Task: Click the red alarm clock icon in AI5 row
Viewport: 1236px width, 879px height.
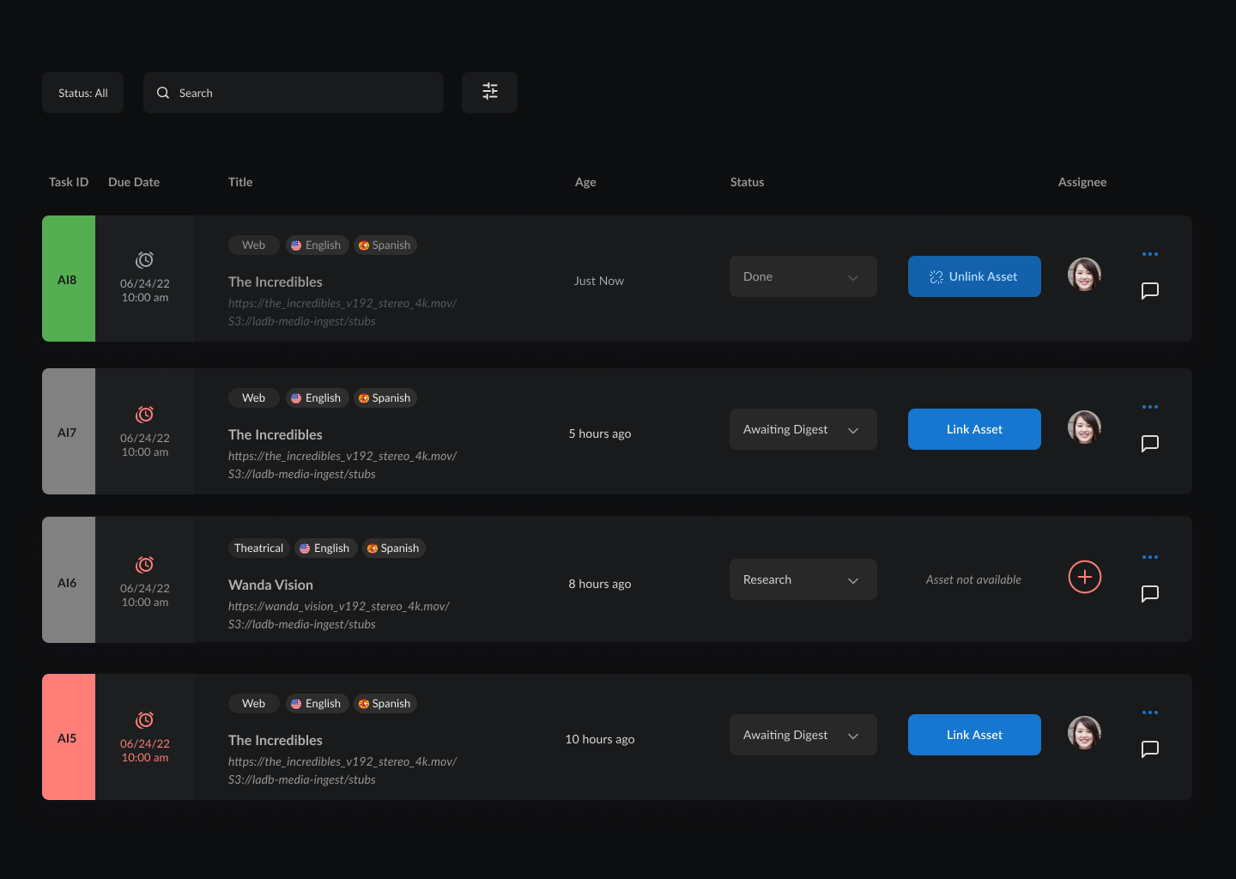Action: [145, 720]
